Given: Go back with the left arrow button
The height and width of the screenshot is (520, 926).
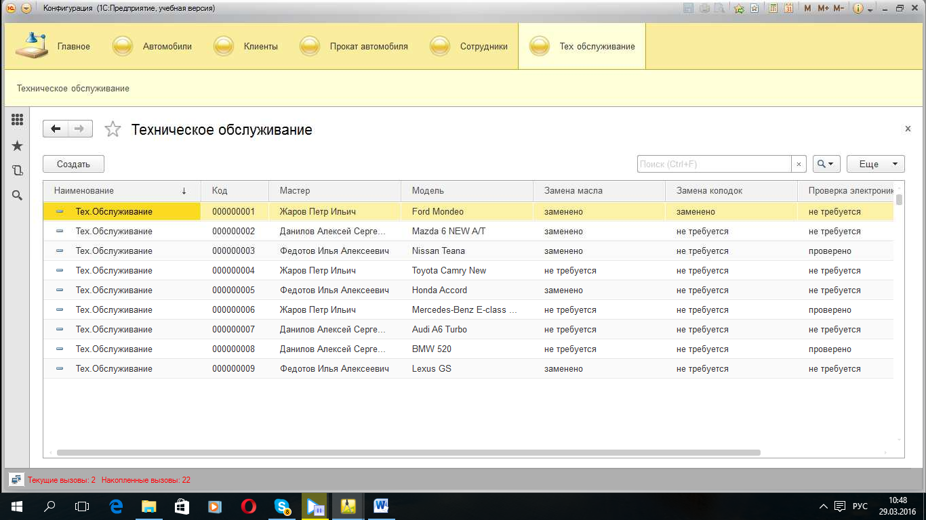Looking at the screenshot, I should 56,129.
